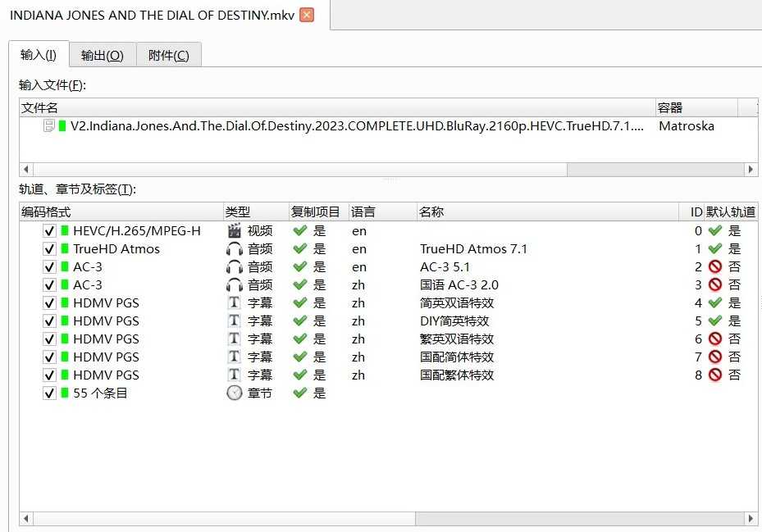Click red no-entry default icon for track 8
Viewport: 762px width, 532px height.
(x=714, y=375)
